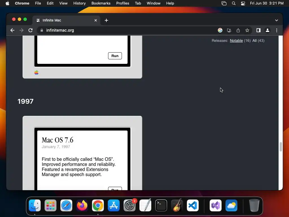Open the cloud weather app in Dock

231,205
